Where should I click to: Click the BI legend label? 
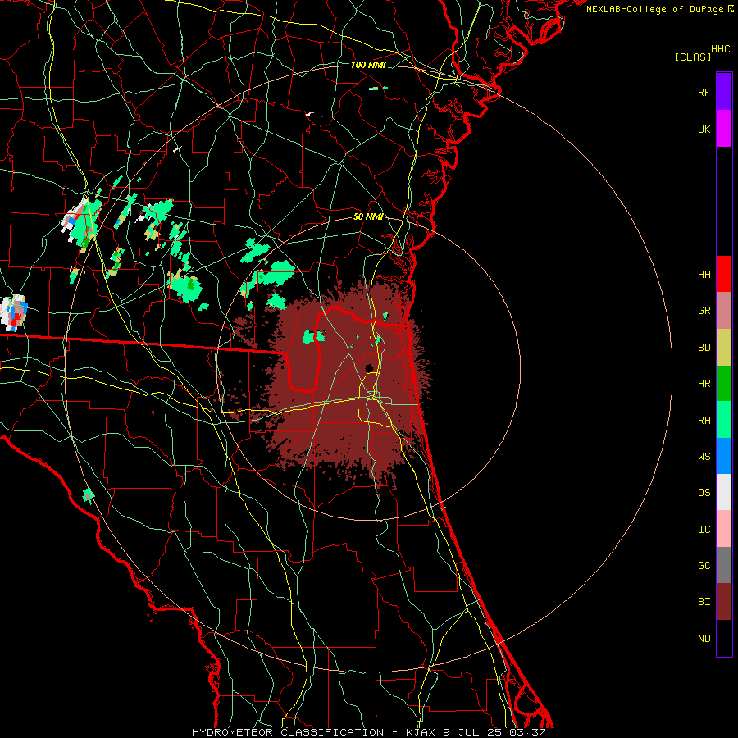tap(704, 602)
